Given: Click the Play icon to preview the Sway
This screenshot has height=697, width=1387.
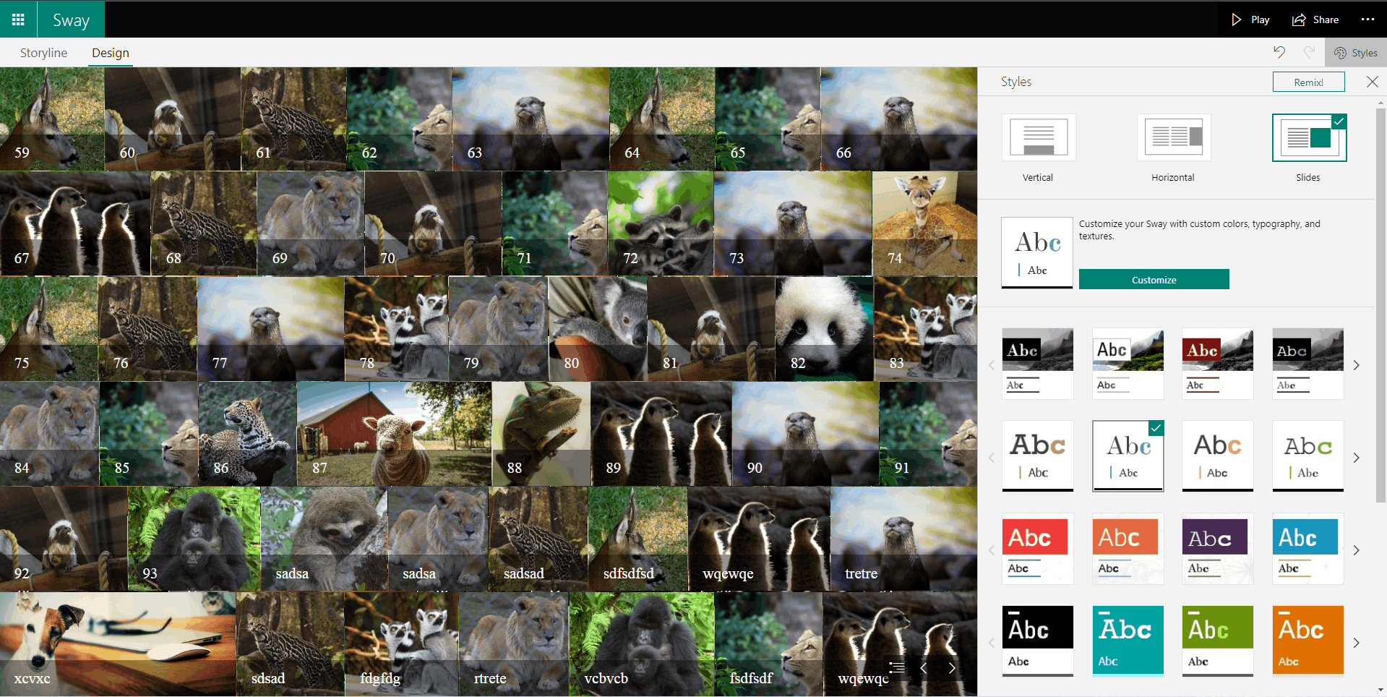Looking at the screenshot, I should [x=1248, y=19].
